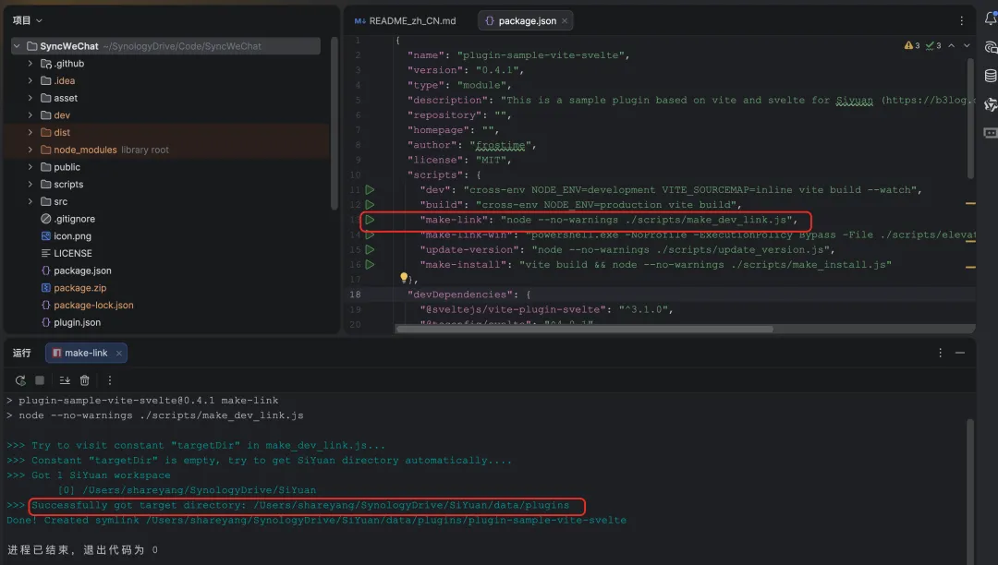
Task: Open more actions in run toolbar
Action: point(109,380)
